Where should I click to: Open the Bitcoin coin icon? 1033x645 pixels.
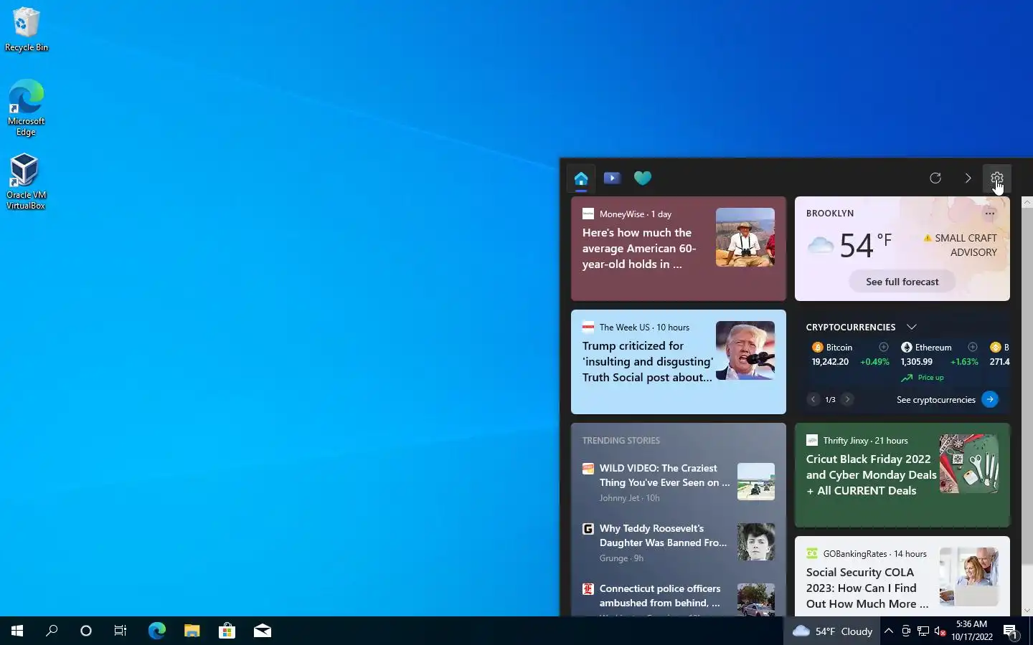tap(817, 347)
